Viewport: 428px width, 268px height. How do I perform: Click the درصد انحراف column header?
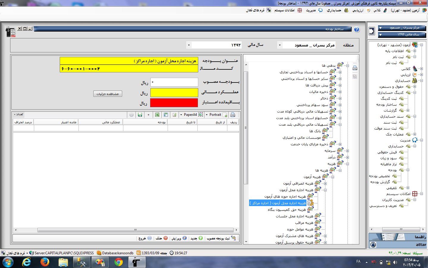coord(23,122)
